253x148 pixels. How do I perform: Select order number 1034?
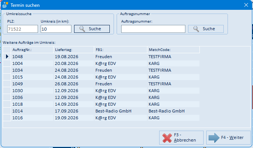coord(17,70)
